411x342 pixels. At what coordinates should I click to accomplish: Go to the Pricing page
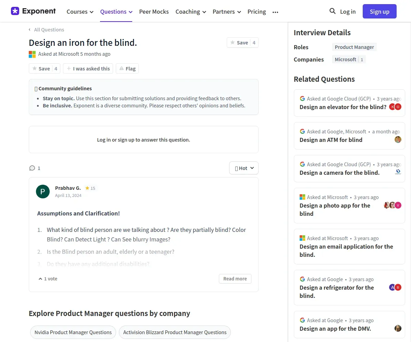257,12
